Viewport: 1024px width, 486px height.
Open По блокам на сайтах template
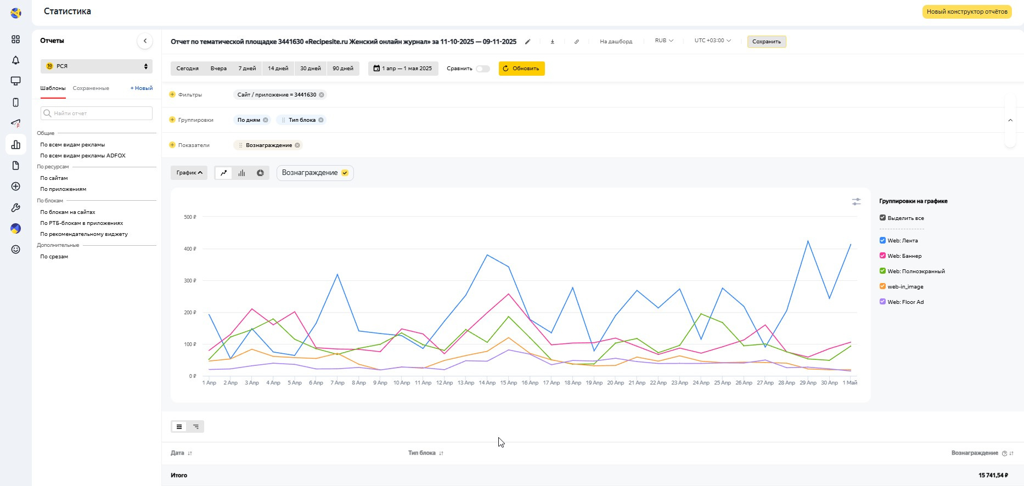tap(67, 212)
